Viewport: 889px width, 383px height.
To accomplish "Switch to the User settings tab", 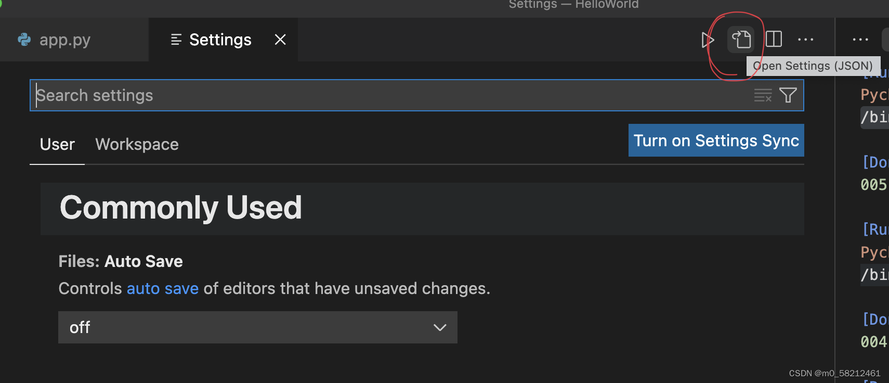I will 57,144.
